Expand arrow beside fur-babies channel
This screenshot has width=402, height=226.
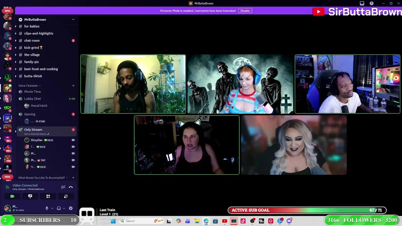coord(16,26)
